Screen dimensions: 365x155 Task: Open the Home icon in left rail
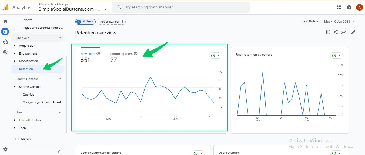click(x=5, y=21)
